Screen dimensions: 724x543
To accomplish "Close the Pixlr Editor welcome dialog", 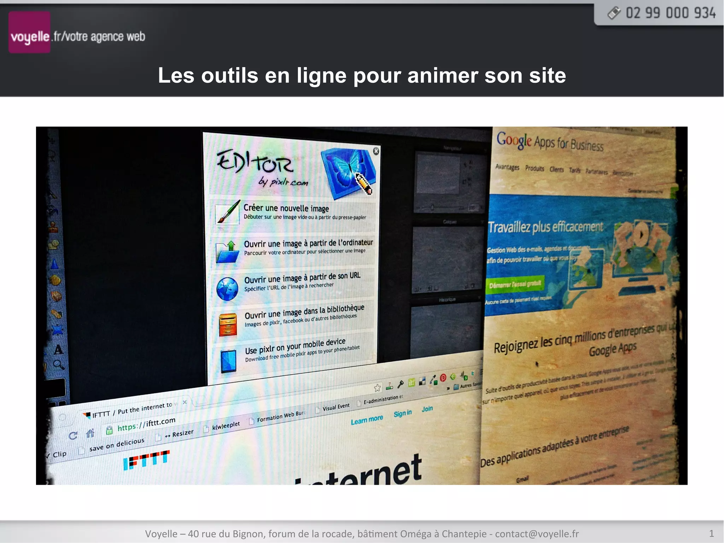I will 376,151.
